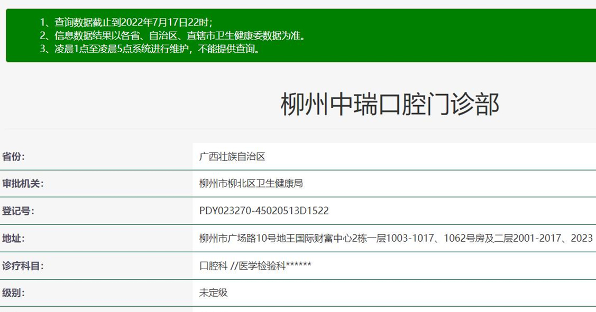Screen dimensions: 596x312
Task: Select the notice line about 凌晨1点至凌晨5点 maintenance
Action: (x=151, y=49)
